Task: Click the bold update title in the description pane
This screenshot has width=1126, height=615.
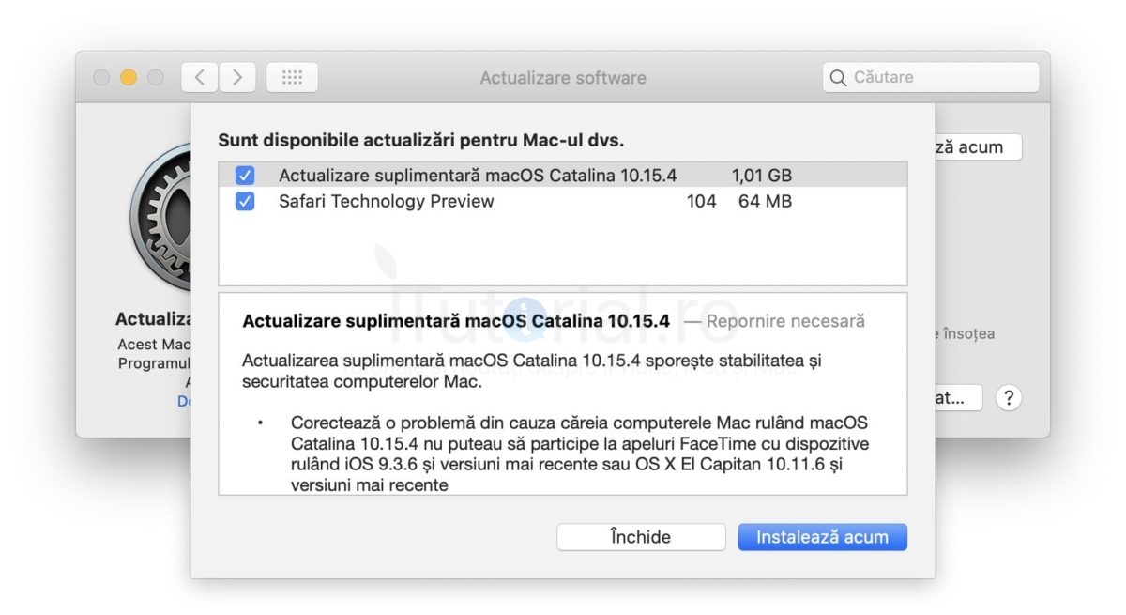Action: (x=456, y=321)
